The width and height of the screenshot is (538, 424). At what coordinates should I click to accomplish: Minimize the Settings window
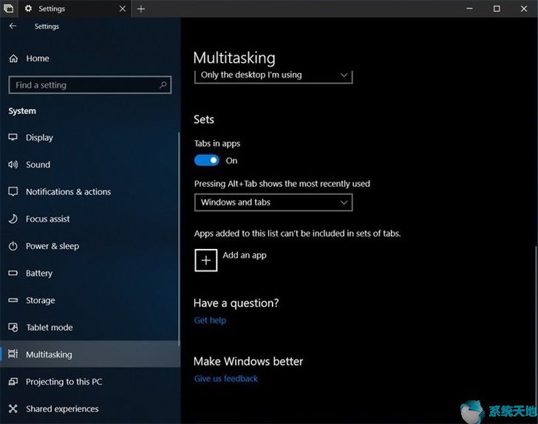[x=470, y=9]
